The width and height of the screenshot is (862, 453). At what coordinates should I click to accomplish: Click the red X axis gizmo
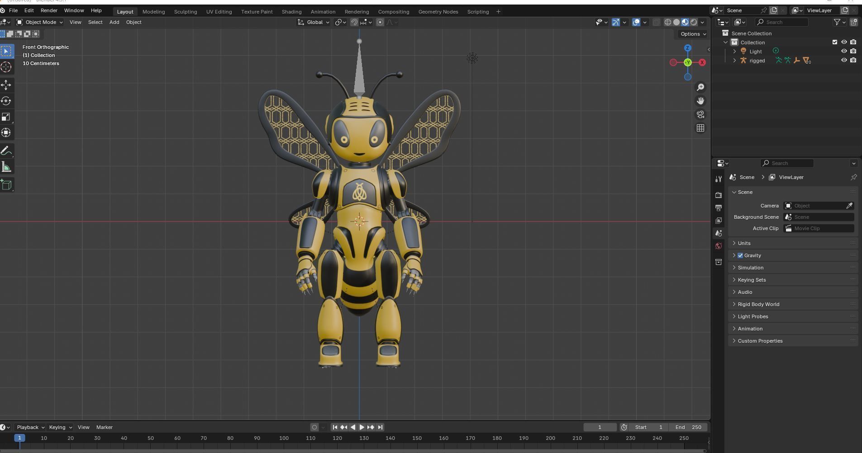tap(702, 62)
